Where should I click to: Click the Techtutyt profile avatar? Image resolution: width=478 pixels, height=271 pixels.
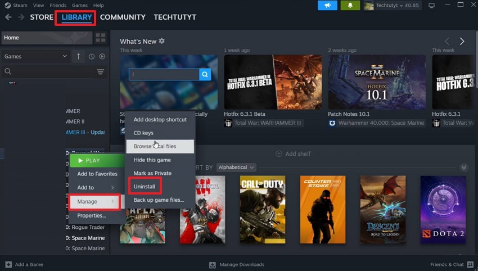[x=369, y=6]
